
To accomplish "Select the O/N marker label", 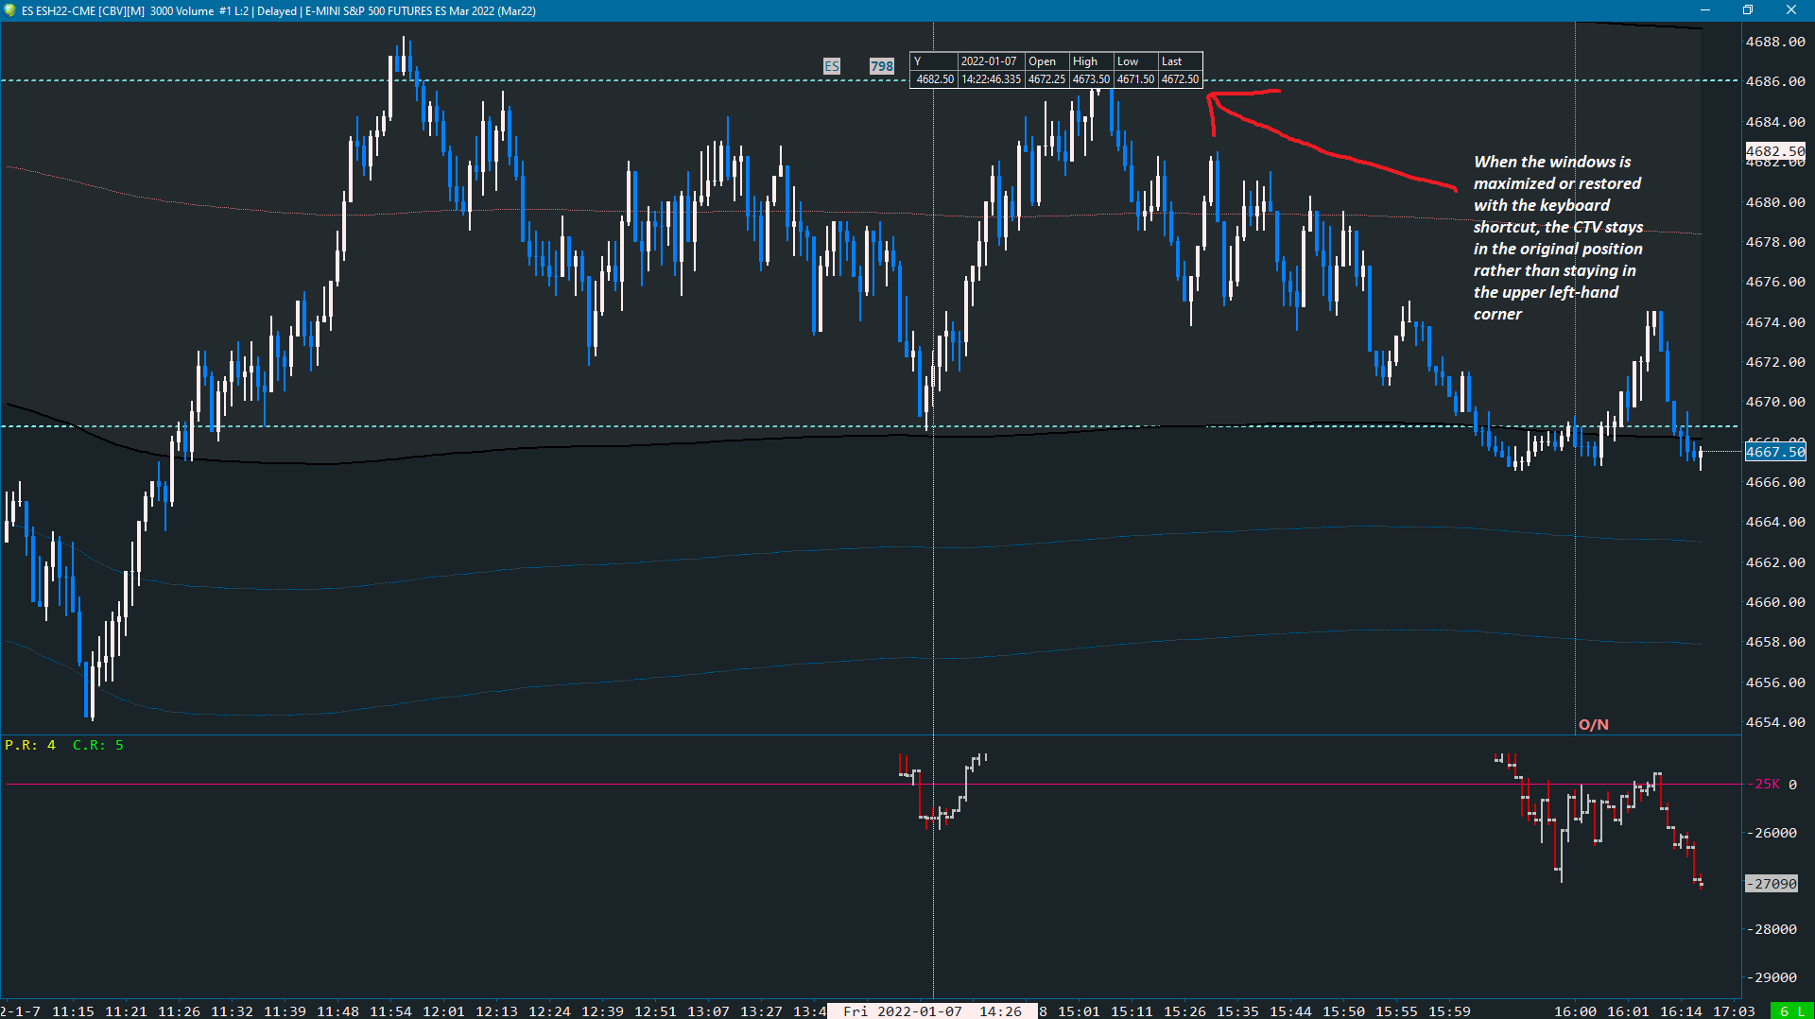I will point(1593,725).
